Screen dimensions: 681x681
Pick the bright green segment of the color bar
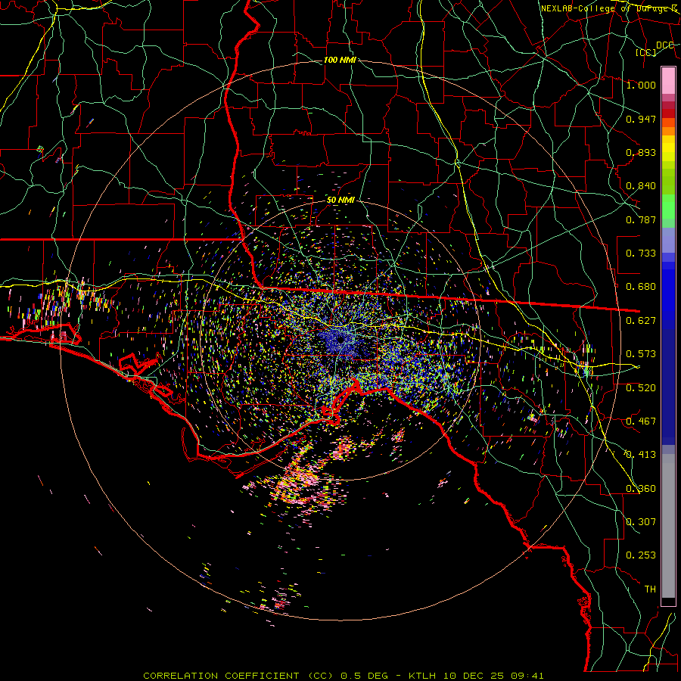[x=668, y=207]
